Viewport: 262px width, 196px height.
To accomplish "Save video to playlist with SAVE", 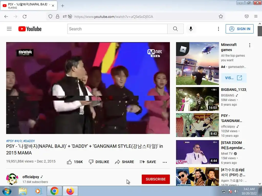I will [x=148, y=162].
